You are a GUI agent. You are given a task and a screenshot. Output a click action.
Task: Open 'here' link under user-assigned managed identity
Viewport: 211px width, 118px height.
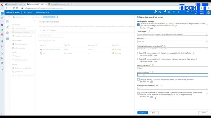coord(155,61)
